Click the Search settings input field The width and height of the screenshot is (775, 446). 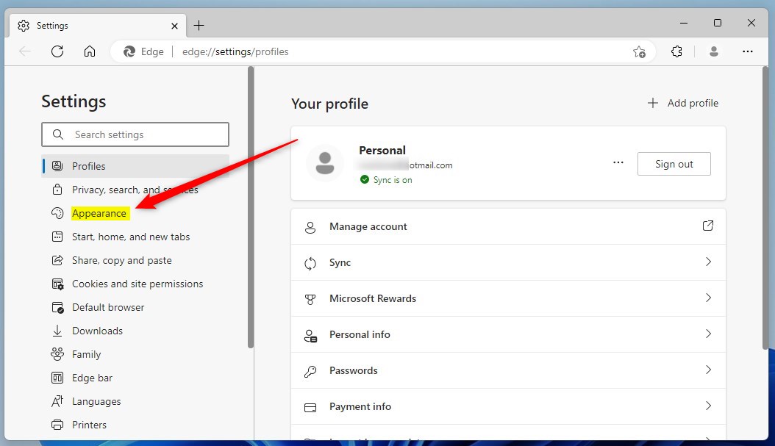click(x=135, y=134)
